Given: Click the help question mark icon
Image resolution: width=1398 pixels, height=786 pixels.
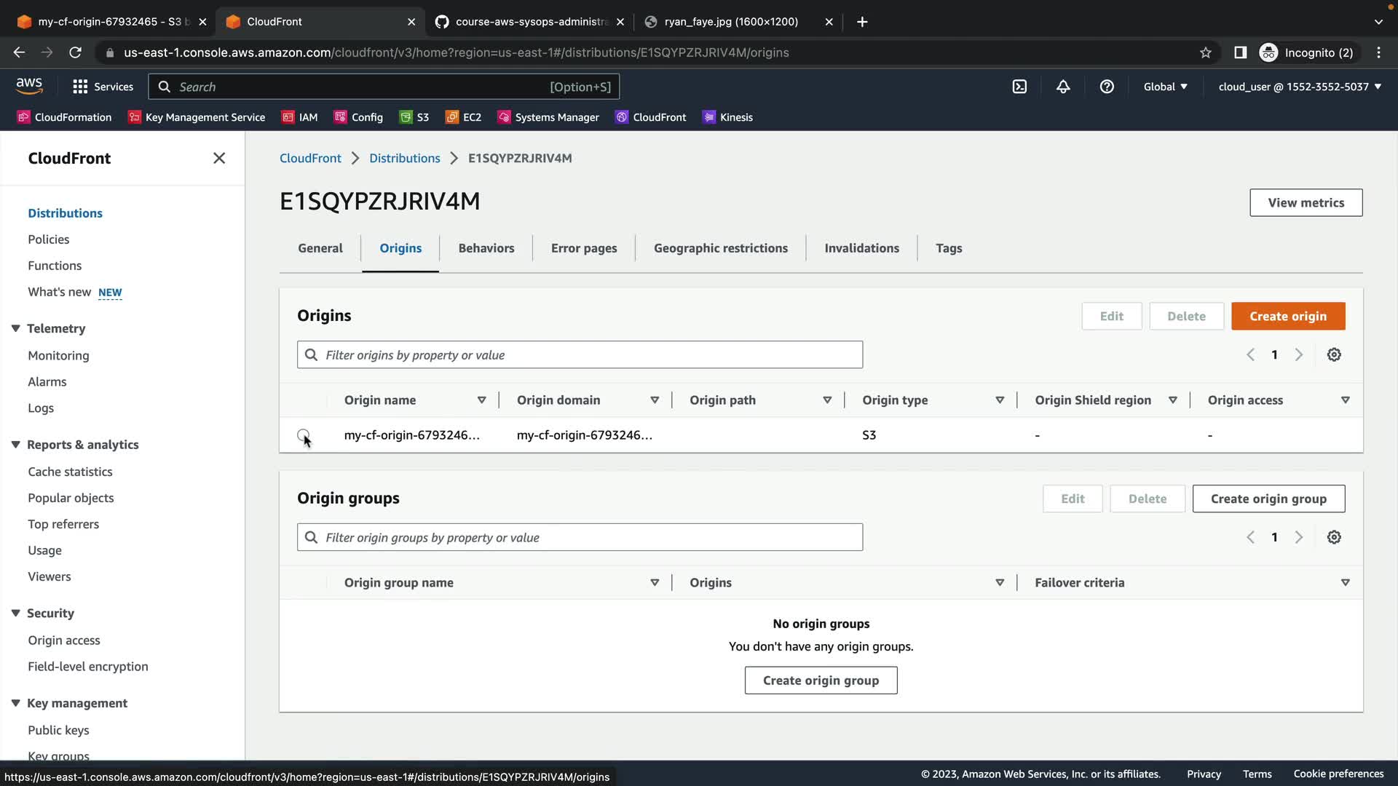Looking at the screenshot, I should click(x=1107, y=87).
